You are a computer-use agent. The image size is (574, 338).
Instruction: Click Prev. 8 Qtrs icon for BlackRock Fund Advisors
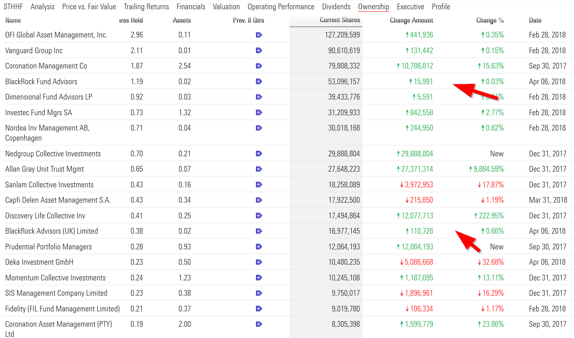pyautogui.click(x=259, y=81)
